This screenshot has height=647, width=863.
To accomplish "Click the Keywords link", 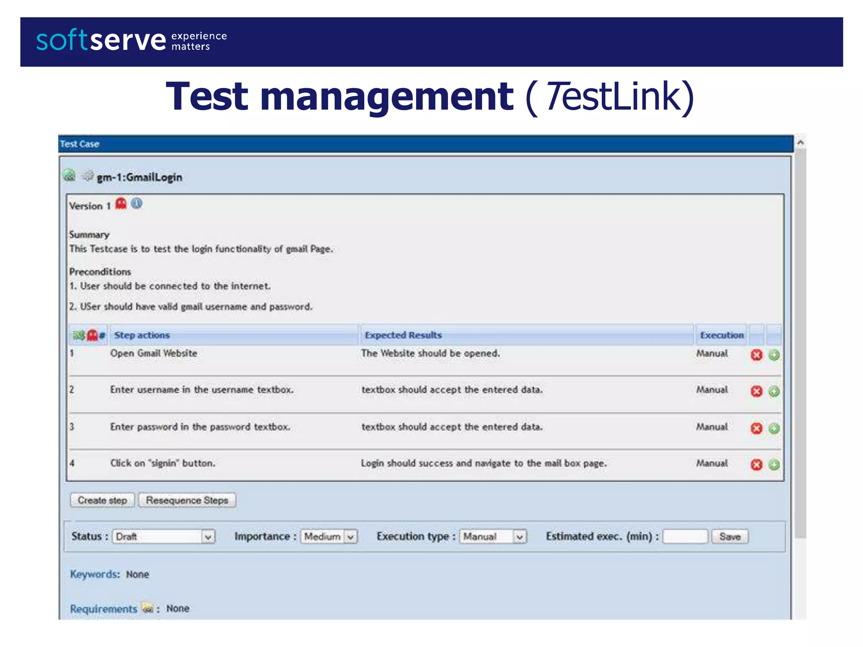I will coord(95,574).
